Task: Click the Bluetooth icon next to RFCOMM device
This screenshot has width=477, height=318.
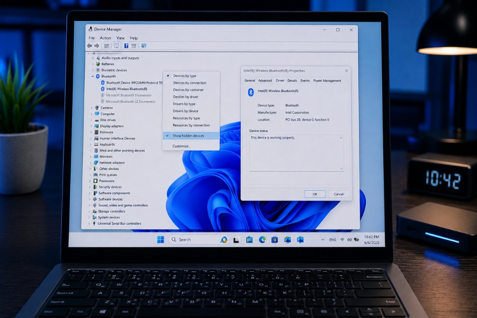Action: (103, 82)
